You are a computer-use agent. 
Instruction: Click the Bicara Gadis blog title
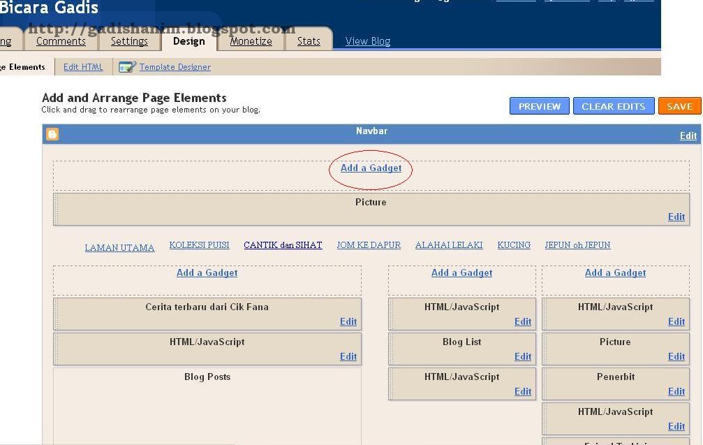click(49, 8)
